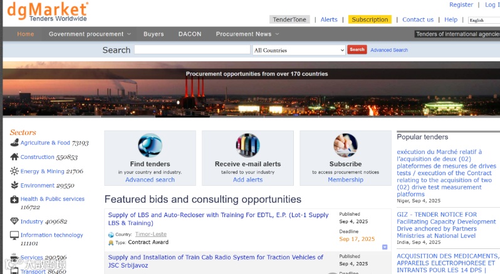
Task: Open the Energy & Mining sector link
Action: coord(42,171)
